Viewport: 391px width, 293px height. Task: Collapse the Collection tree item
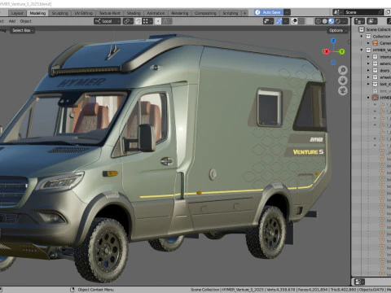[362, 37]
